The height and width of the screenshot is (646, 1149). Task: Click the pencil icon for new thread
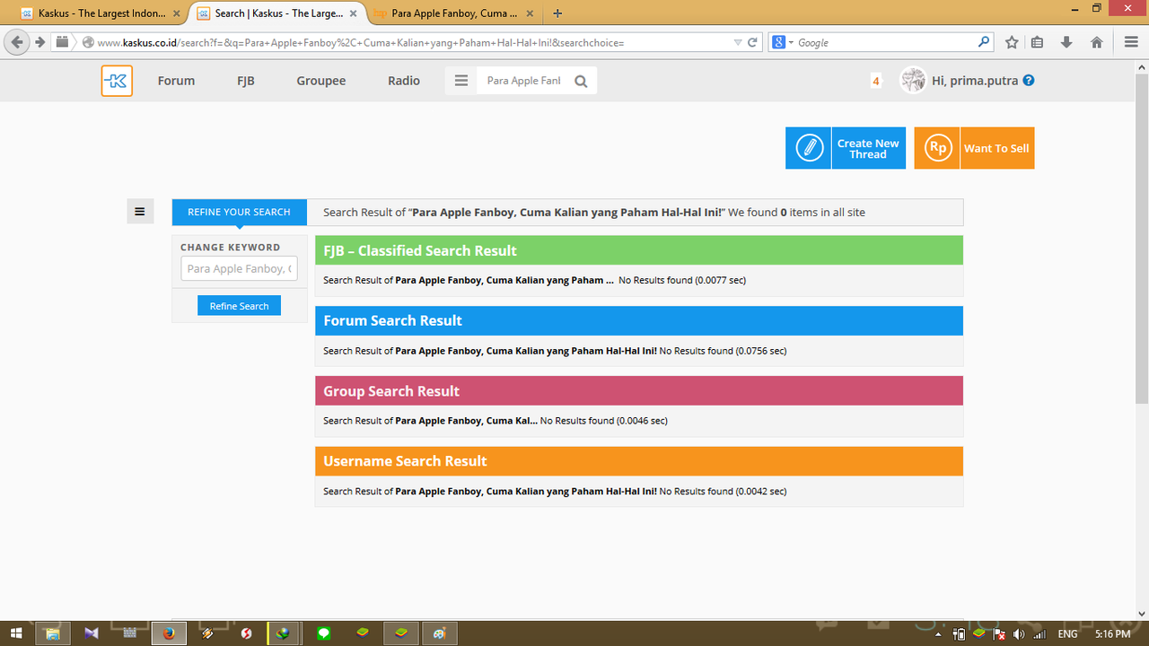809,148
